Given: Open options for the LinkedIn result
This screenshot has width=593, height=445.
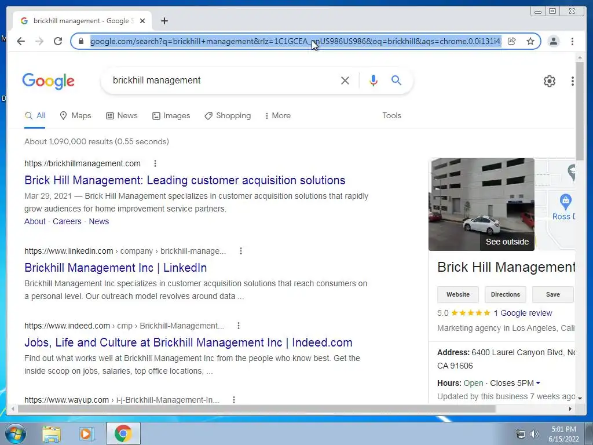Looking at the screenshot, I should 241,251.
